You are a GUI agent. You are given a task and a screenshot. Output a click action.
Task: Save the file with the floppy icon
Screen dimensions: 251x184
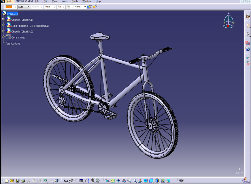click(17, 181)
